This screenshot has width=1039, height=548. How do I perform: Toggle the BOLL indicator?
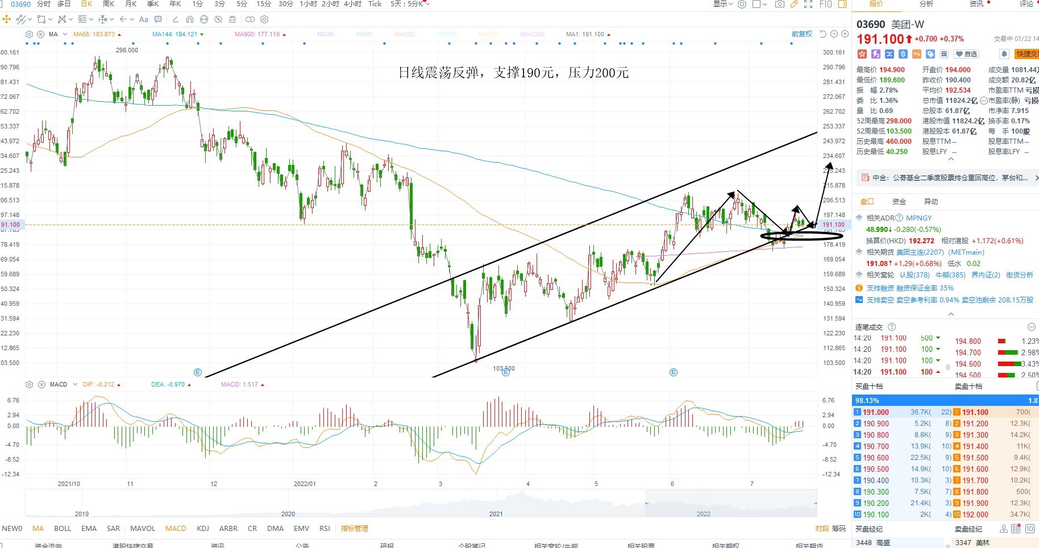(63, 529)
